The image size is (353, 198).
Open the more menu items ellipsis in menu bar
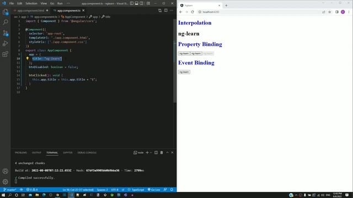pos(68,3)
